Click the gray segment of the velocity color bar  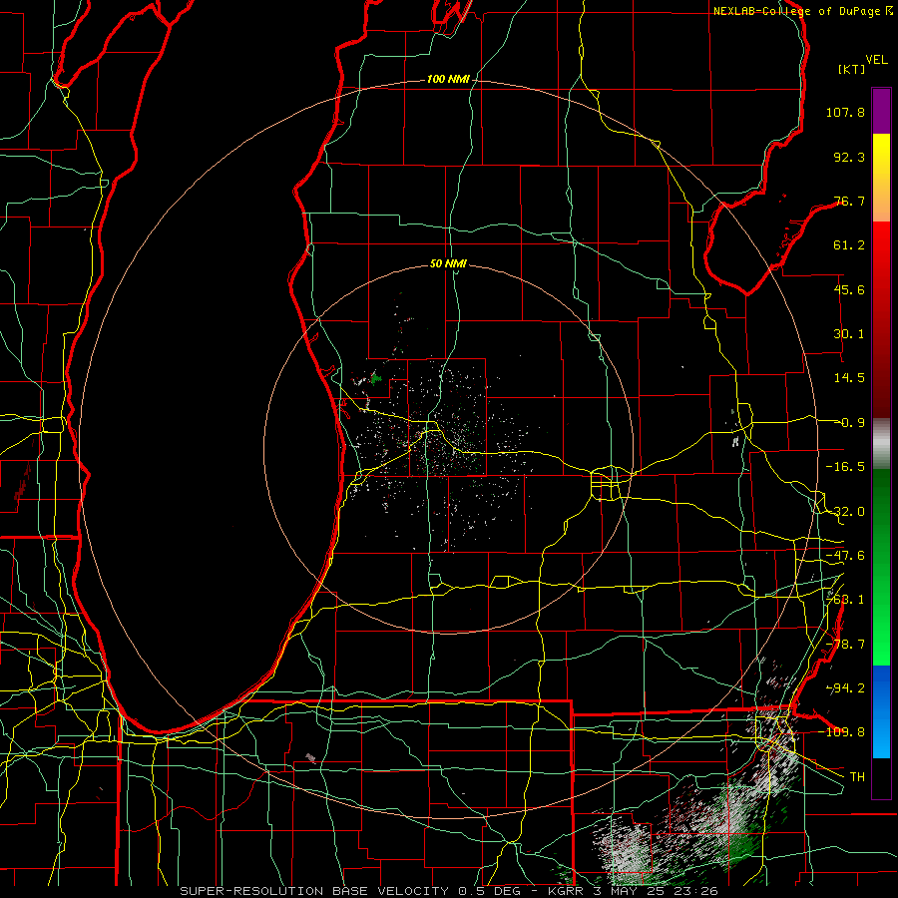[881, 443]
